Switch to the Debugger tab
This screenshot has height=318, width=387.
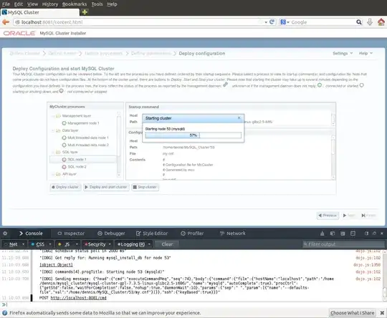tap(111, 233)
